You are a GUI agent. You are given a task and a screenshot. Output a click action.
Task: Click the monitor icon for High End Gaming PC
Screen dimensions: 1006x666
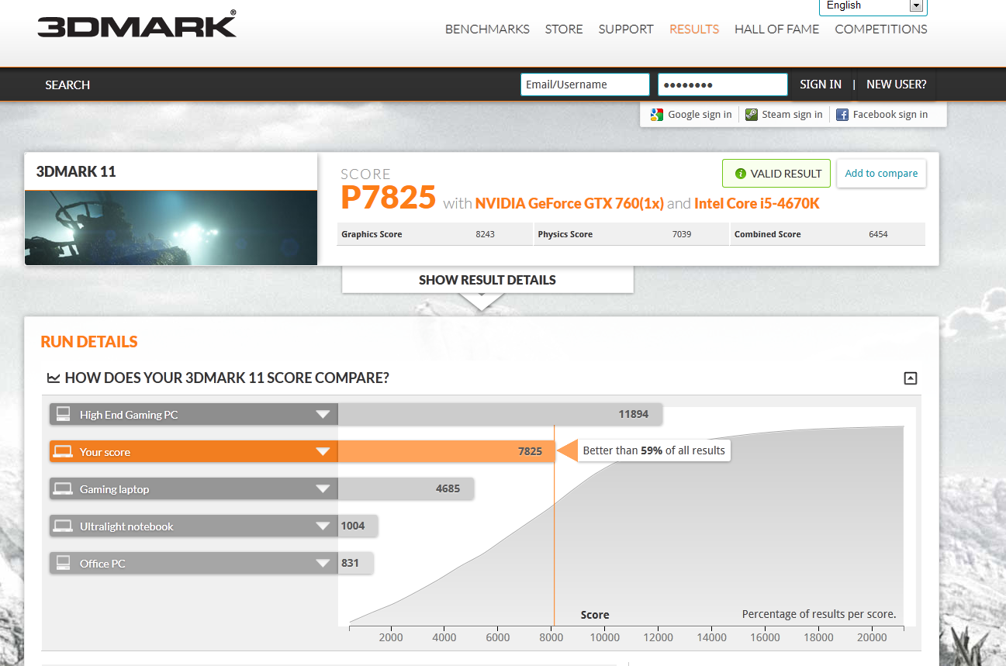pos(63,413)
